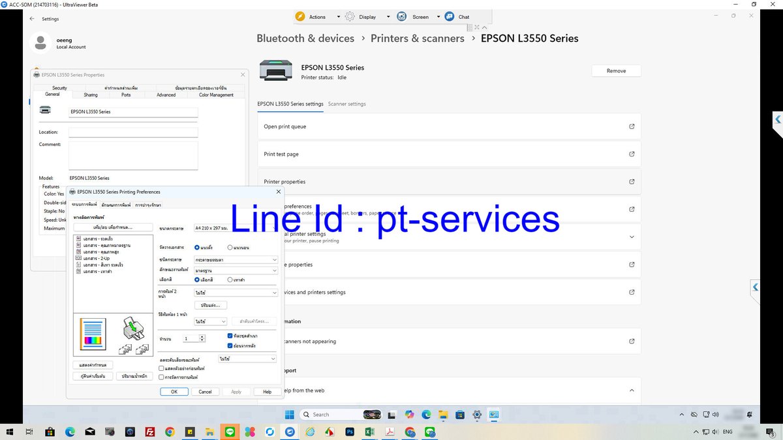Open the UltraViewer Chat icon
This screenshot has width=783, height=440.
coord(450,16)
